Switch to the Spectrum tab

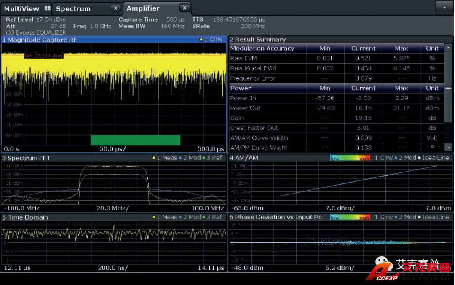73,8
